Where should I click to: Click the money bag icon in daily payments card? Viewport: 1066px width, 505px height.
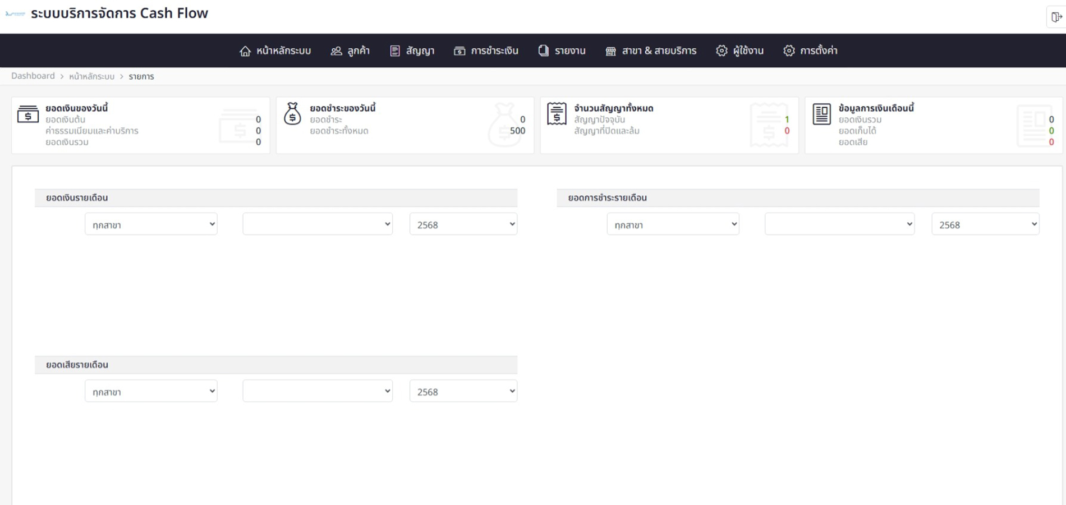(292, 114)
